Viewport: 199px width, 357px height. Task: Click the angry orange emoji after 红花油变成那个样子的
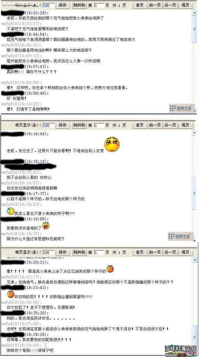click(110, 269)
